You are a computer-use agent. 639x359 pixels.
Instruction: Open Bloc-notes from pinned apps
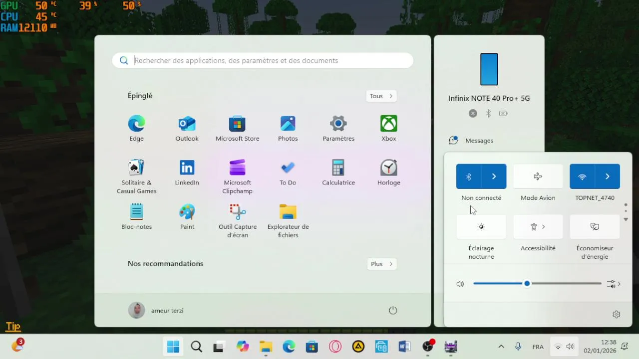click(x=136, y=216)
